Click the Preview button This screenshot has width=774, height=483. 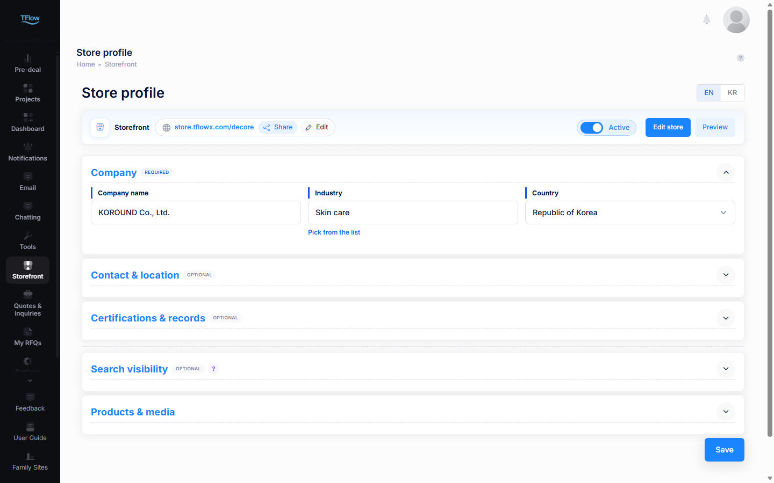[715, 127]
